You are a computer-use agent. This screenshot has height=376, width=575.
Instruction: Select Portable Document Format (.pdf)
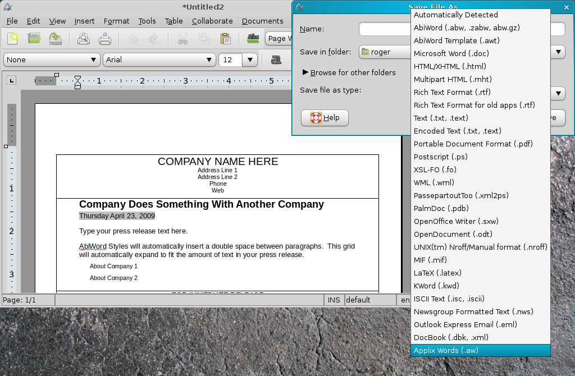click(x=481, y=144)
